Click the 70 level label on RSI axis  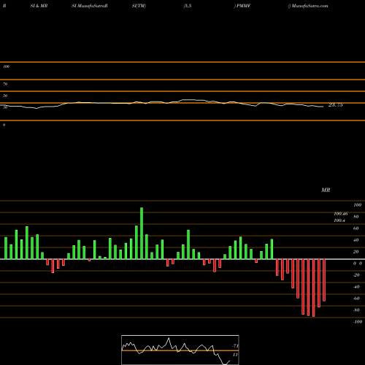(x=5, y=84)
